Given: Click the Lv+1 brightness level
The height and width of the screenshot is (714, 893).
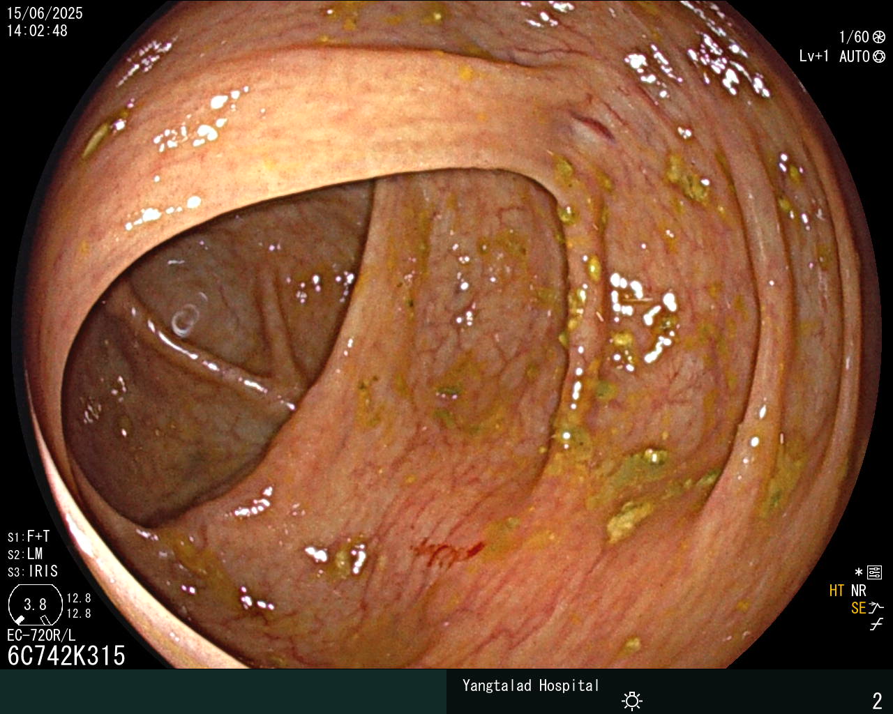Looking at the screenshot, I should 814,56.
